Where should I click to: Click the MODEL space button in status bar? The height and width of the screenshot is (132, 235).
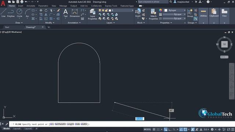(147, 129)
